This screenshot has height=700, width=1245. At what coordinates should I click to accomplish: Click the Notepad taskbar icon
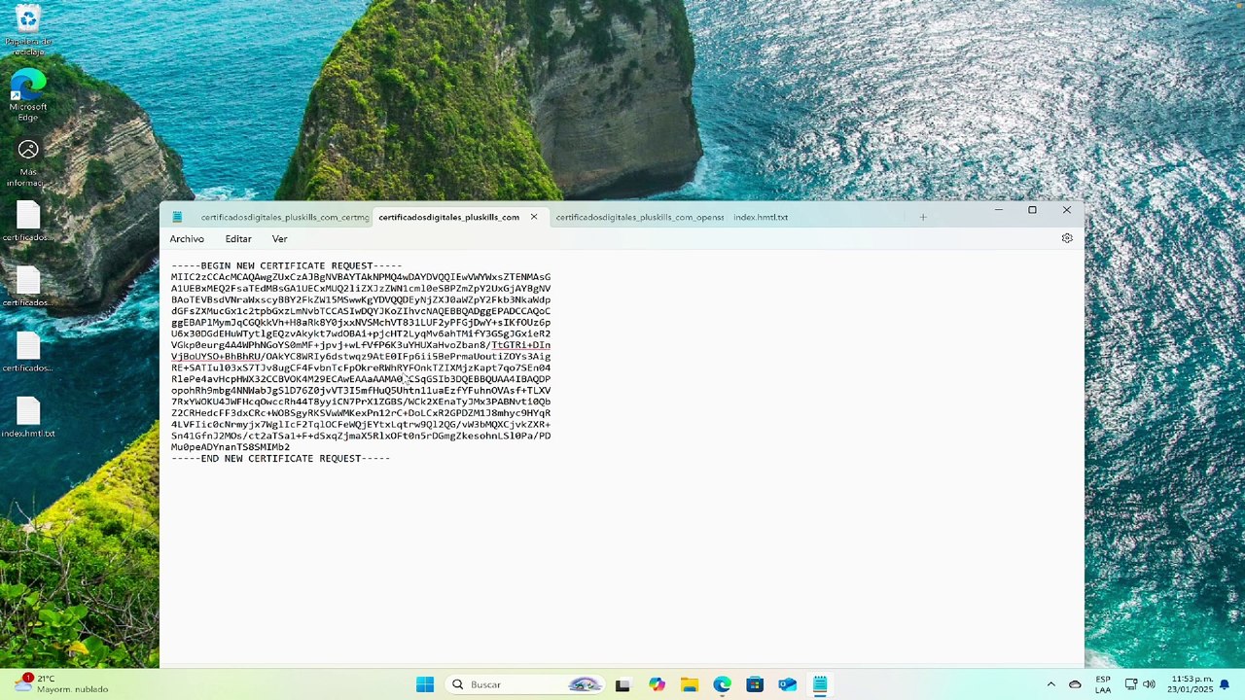820,684
